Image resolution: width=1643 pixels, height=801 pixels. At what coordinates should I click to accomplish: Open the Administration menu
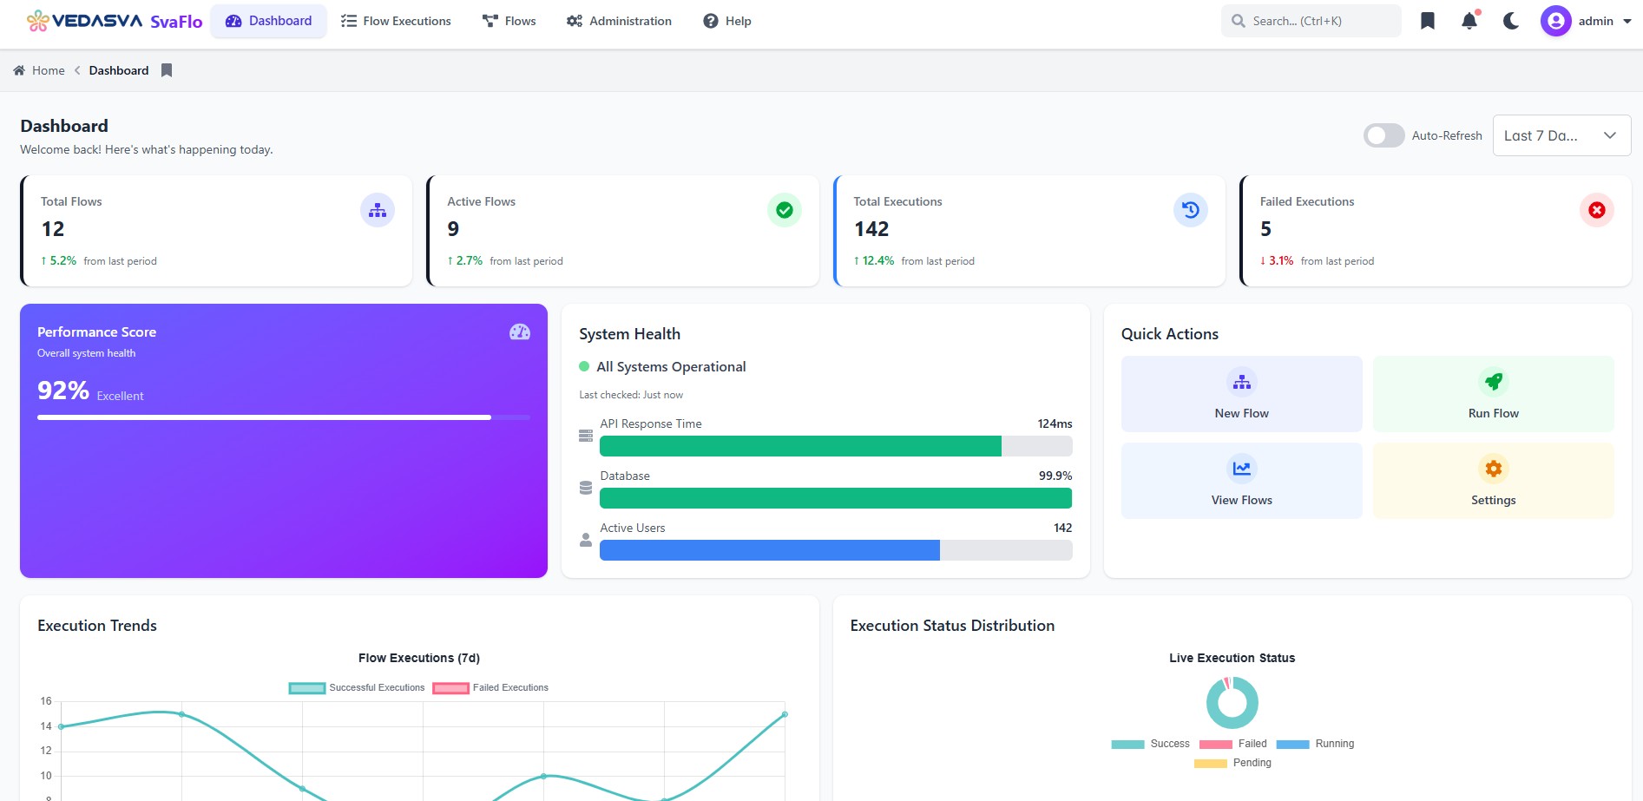point(619,21)
